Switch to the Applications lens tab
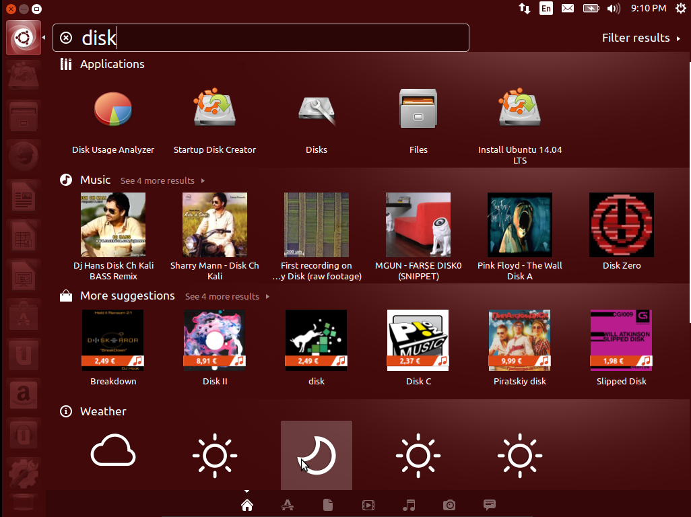The image size is (691, 517). click(288, 505)
